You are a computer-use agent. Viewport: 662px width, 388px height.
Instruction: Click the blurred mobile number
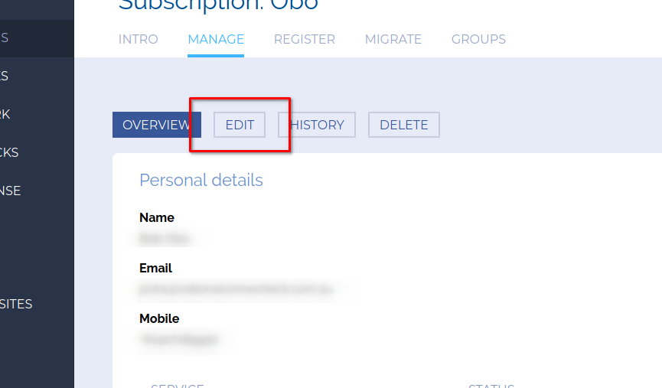pos(179,338)
